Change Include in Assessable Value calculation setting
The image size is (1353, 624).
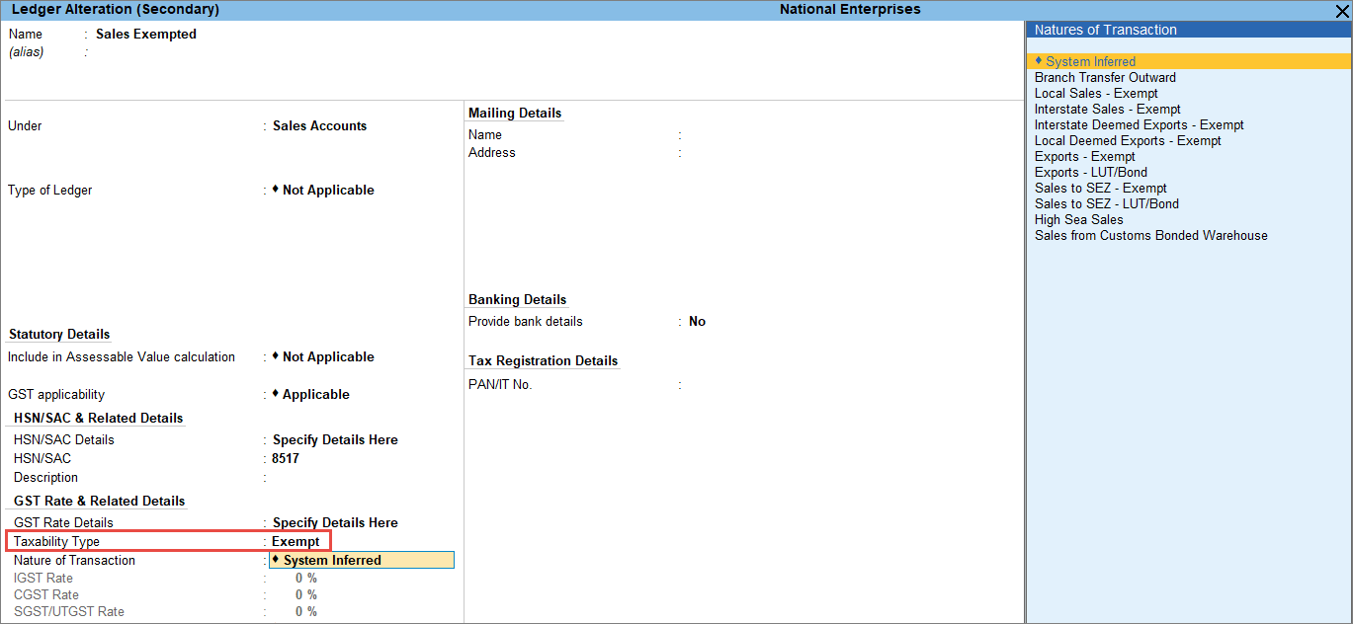(x=323, y=356)
